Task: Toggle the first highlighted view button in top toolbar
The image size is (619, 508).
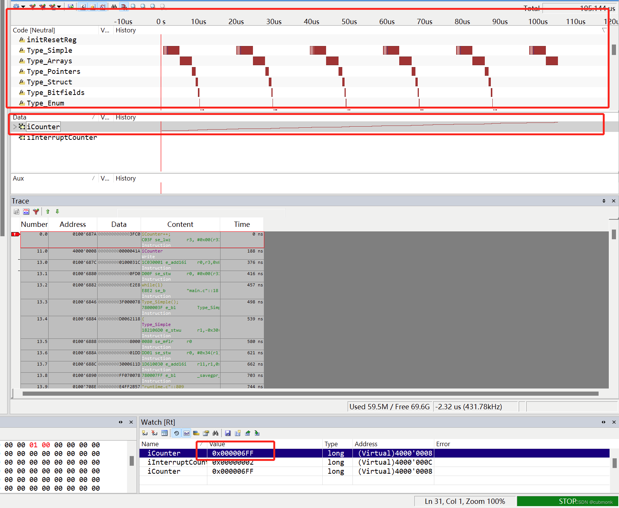Action: [83, 6]
